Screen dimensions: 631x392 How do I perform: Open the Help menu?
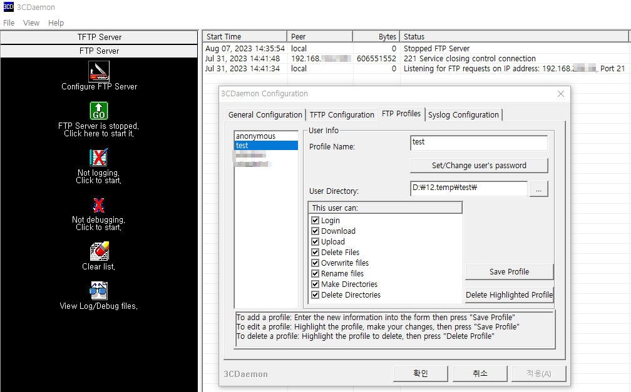coord(56,23)
